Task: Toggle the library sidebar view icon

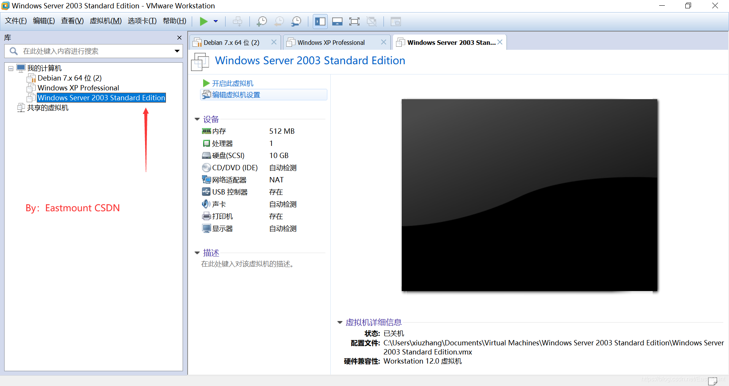Action: [320, 21]
